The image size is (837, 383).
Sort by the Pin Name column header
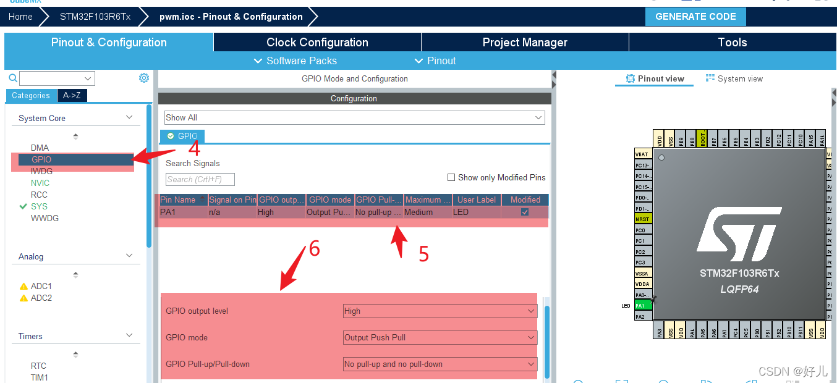[183, 200]
